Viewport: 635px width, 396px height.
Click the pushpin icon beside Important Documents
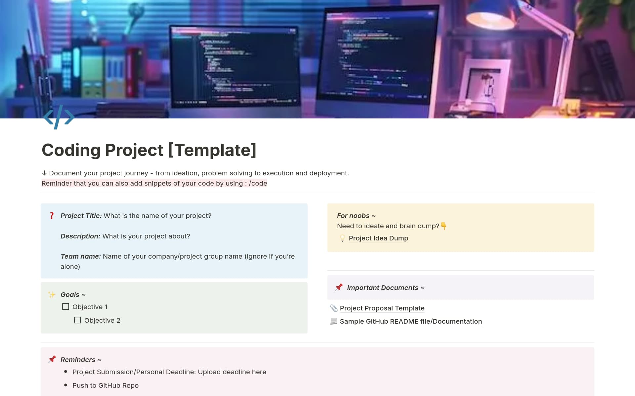[x=338, y=287]
